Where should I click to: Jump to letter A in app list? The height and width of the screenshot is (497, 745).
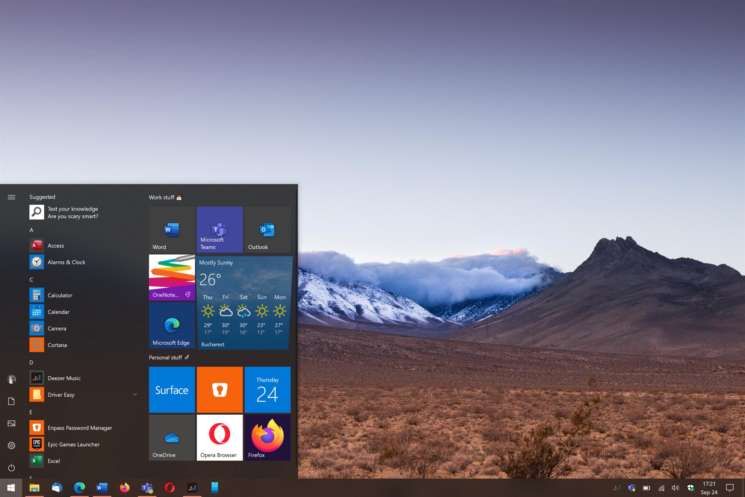31,230
